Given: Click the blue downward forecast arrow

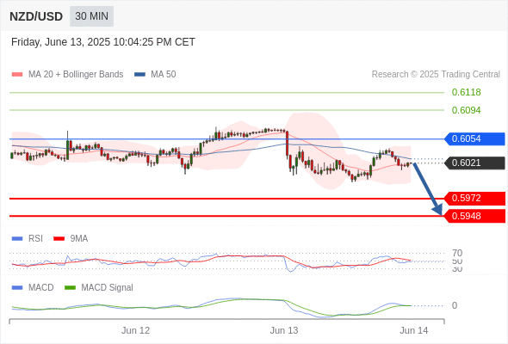Looking at the screenshot, I should tap(427, 188).
